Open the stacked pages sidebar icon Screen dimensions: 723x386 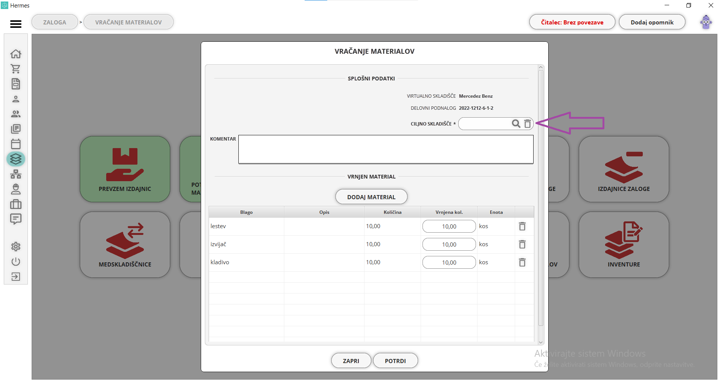pyautogui.click(x=16, y=129)
